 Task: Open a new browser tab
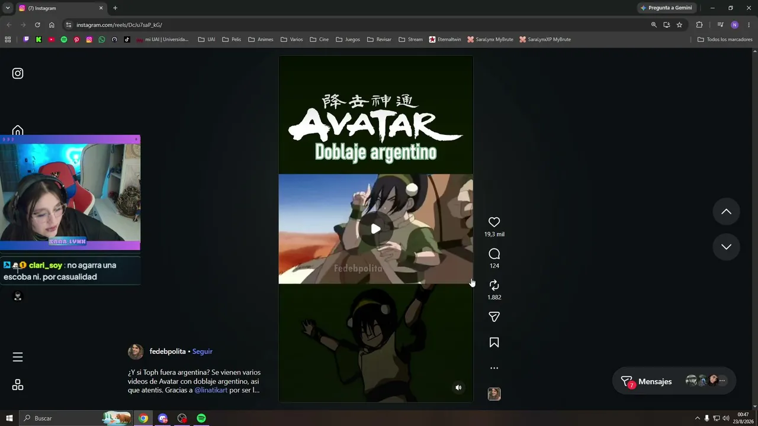tap(115, 8)
